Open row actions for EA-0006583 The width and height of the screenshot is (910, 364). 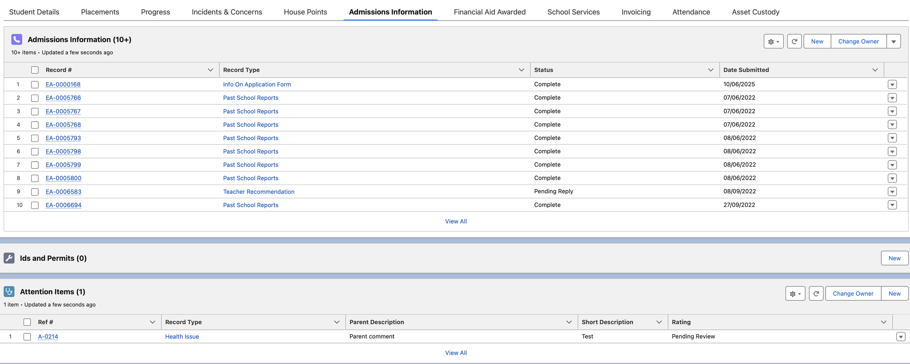(x=892, y=191)
